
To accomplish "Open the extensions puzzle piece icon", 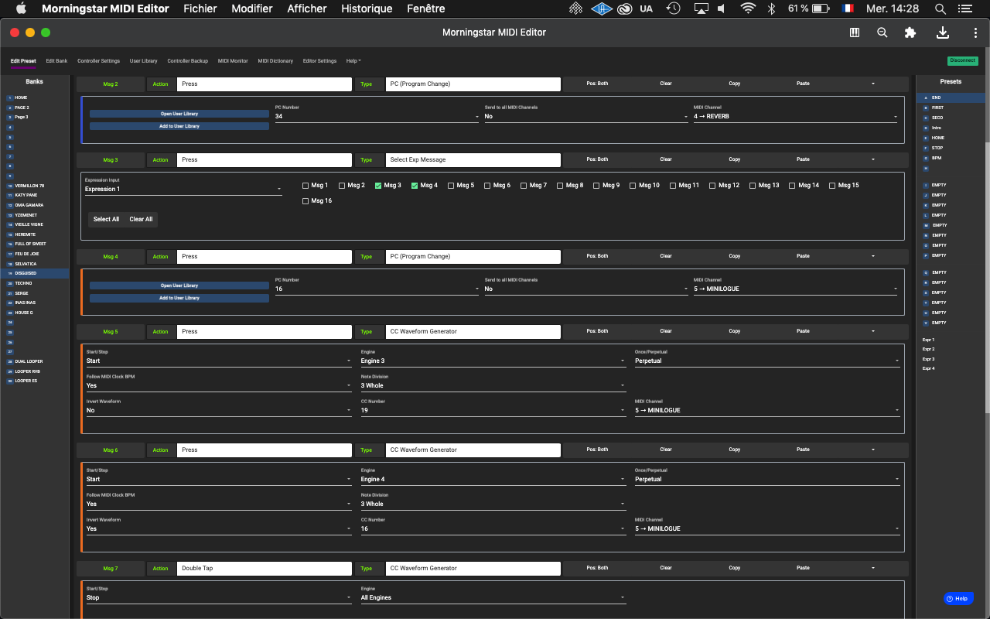I will click(x=910, y=32).
